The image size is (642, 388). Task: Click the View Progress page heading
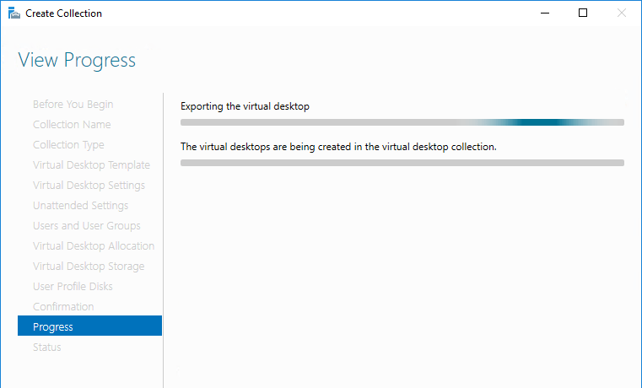point(77,61)
